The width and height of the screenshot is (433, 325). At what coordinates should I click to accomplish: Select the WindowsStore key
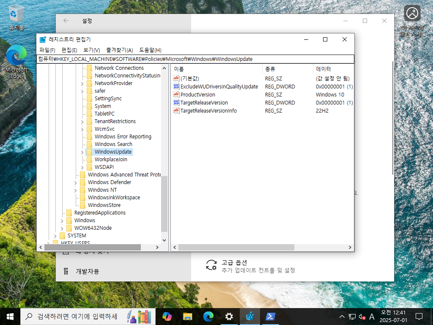pyautogui.click(x=104, y=205)
